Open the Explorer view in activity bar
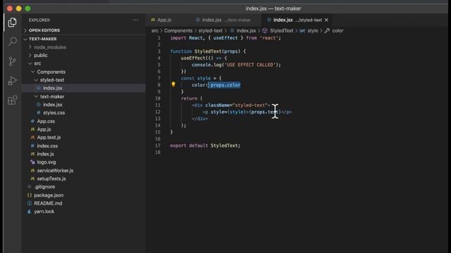The width and height of the screenshot is (451, 253). click(x=12, y=22)
